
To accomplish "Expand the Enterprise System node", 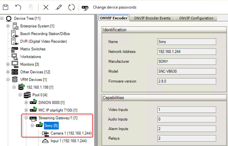I will pos(8,26).
